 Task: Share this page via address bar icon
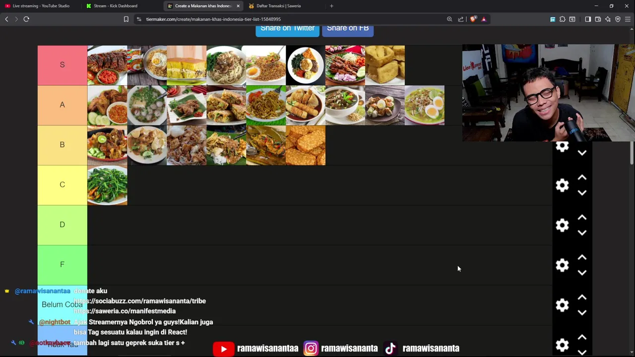click(x=461, y=19)
